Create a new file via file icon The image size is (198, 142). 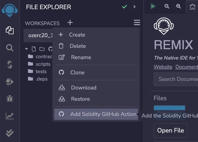pyautogui.click(x=34, y=49)
